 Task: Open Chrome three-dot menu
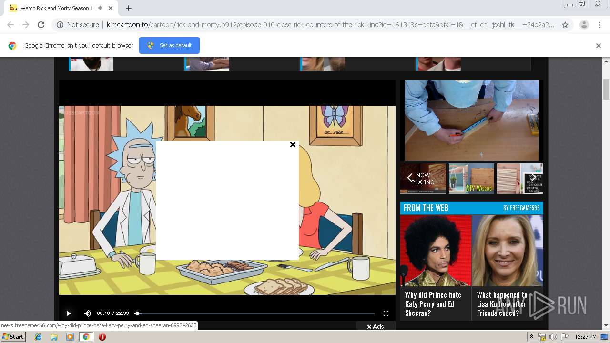[600, 25]
